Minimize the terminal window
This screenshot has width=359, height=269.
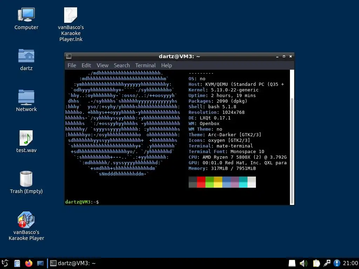click(277, 56)
